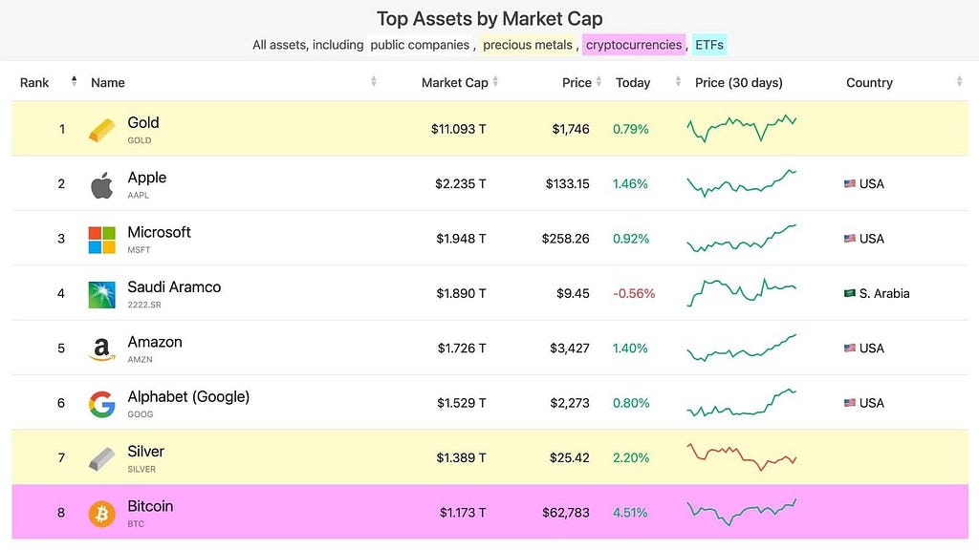Viewport: 979px width, 550px height.
Task: Open the Bitcoin name link
Action: point(150,506)
